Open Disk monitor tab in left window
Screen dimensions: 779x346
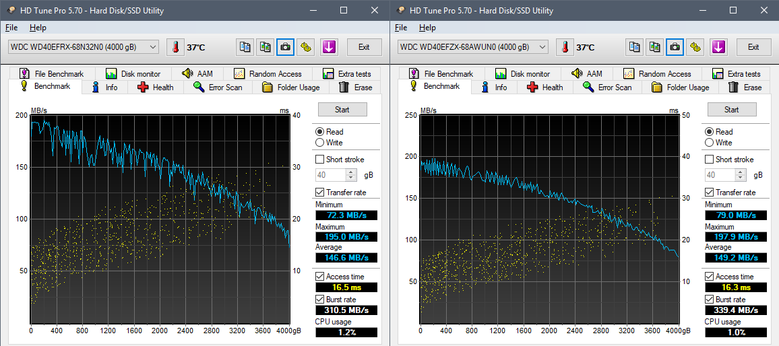pos(133,73)
